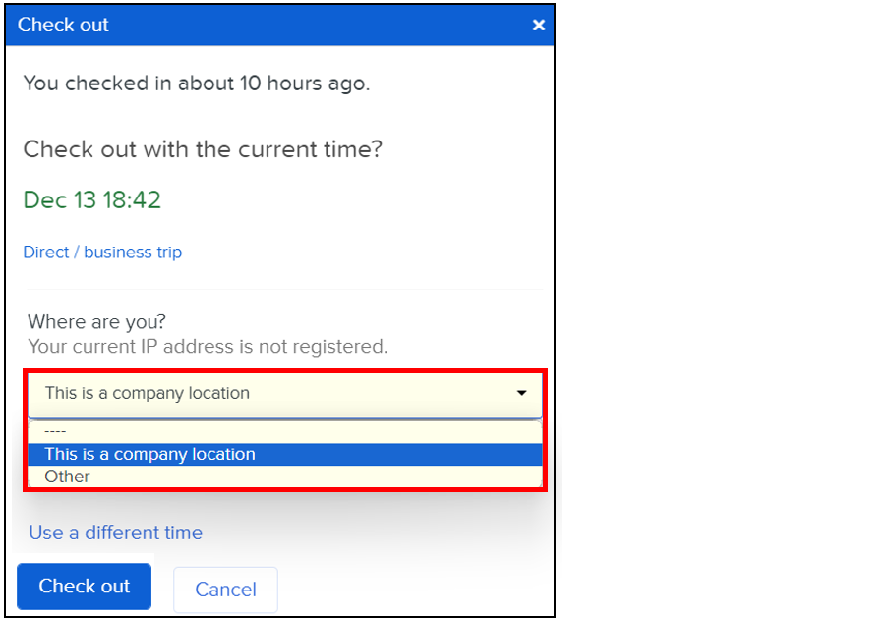
Task: Select the 'You checked in about 10 hours ago' text
Action: (x=196, y=84)
